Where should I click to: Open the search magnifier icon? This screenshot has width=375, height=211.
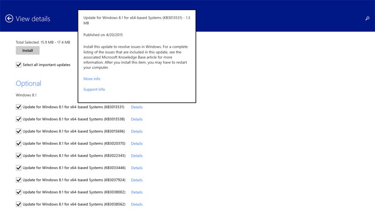click(367, 19)
